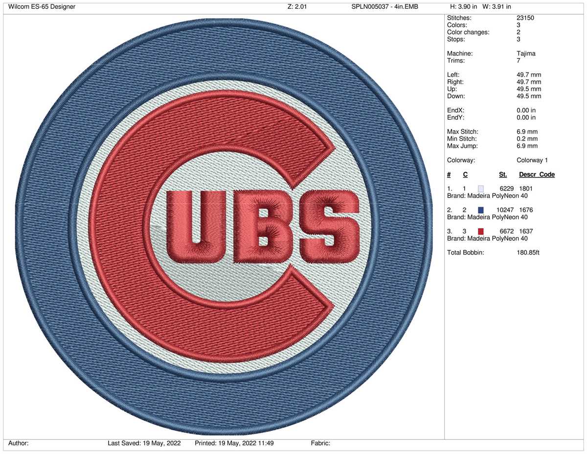The image size is (587, 454).
Task: Click the 'EndX:' label
Action: (456, 111)
